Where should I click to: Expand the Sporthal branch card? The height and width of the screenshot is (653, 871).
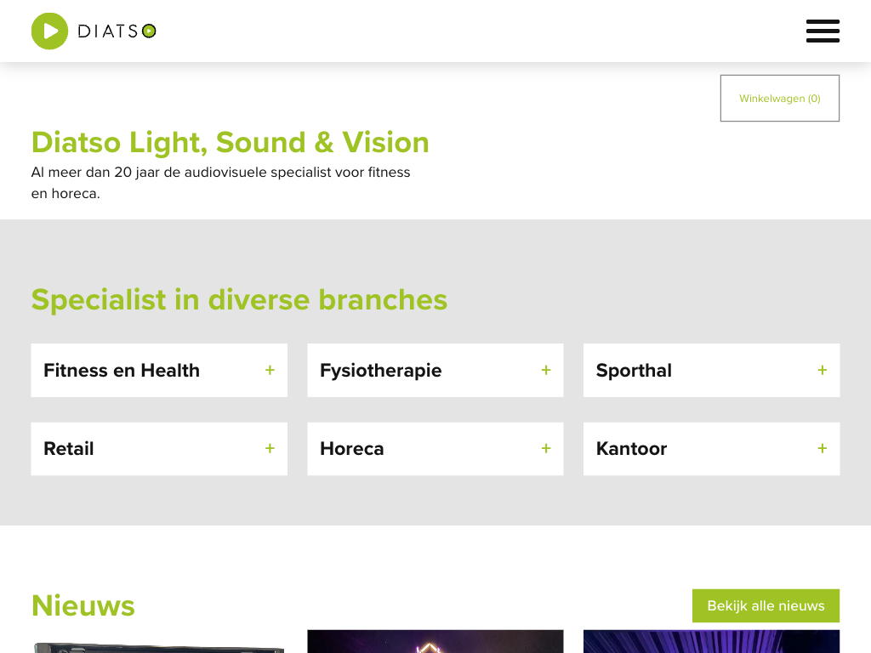[x=634, y=371]
